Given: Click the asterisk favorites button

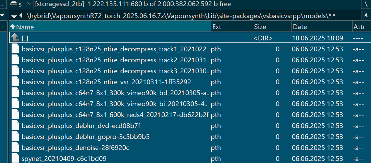Looking at the screenshot, I should pos(366,16).
